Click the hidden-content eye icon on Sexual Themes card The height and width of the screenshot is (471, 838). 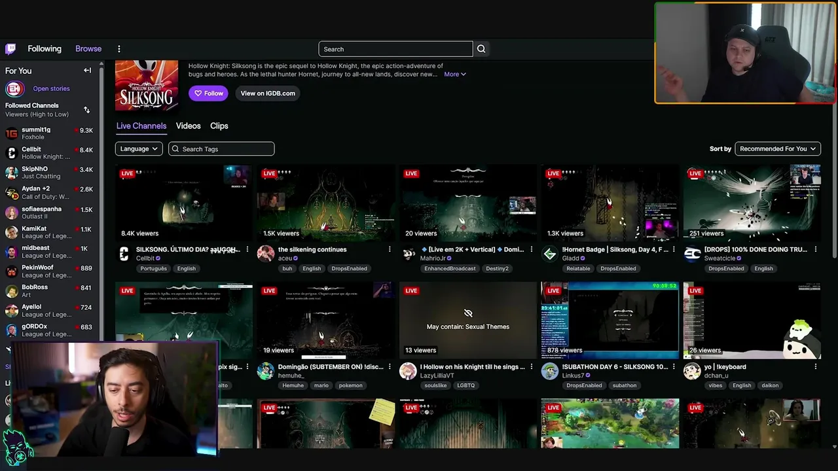tap(468, 313)
